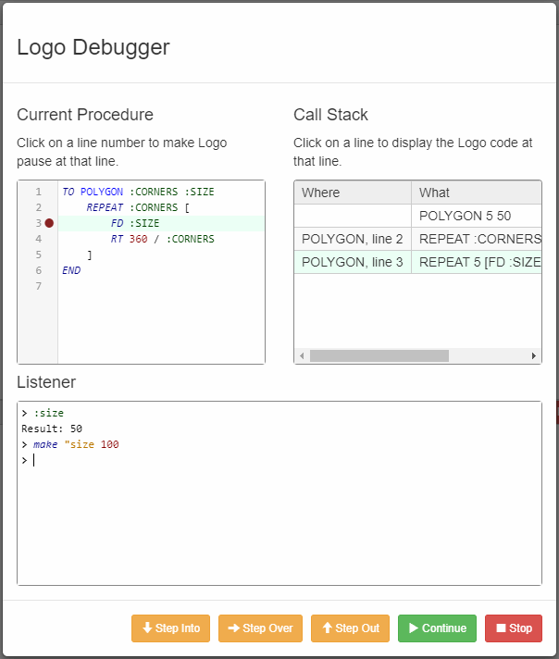This screenshot has height=659, width=559.
Task: Toggle a breakpoint on line number 2
Action: 38,207
